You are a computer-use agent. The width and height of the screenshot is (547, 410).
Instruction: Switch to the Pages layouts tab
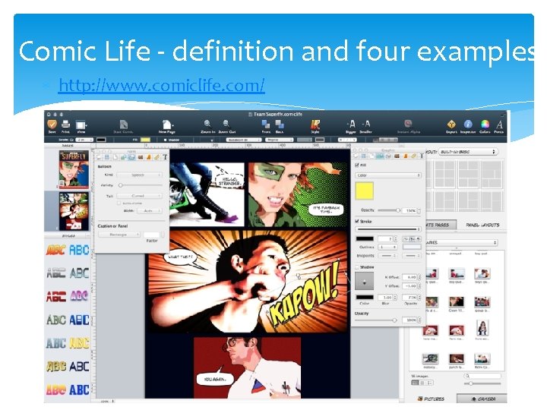pos(441,225)
